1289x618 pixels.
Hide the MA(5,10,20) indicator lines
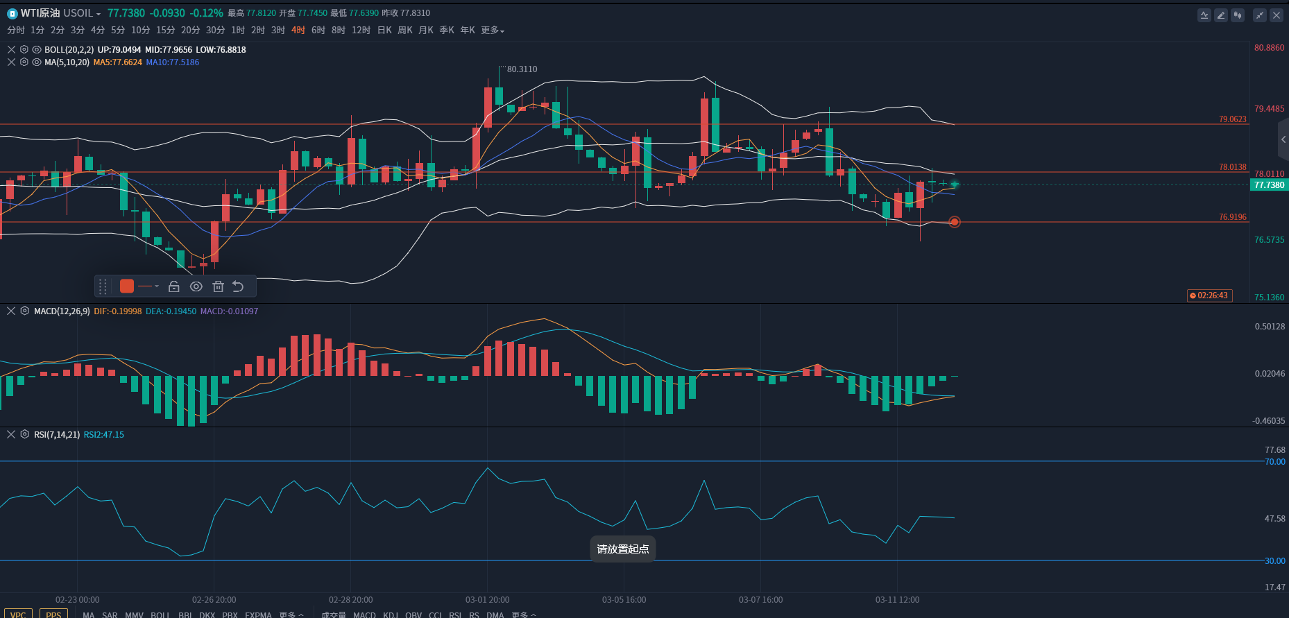[37, 62]
